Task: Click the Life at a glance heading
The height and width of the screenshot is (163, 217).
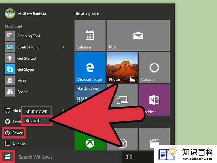Action: (87, 14)
